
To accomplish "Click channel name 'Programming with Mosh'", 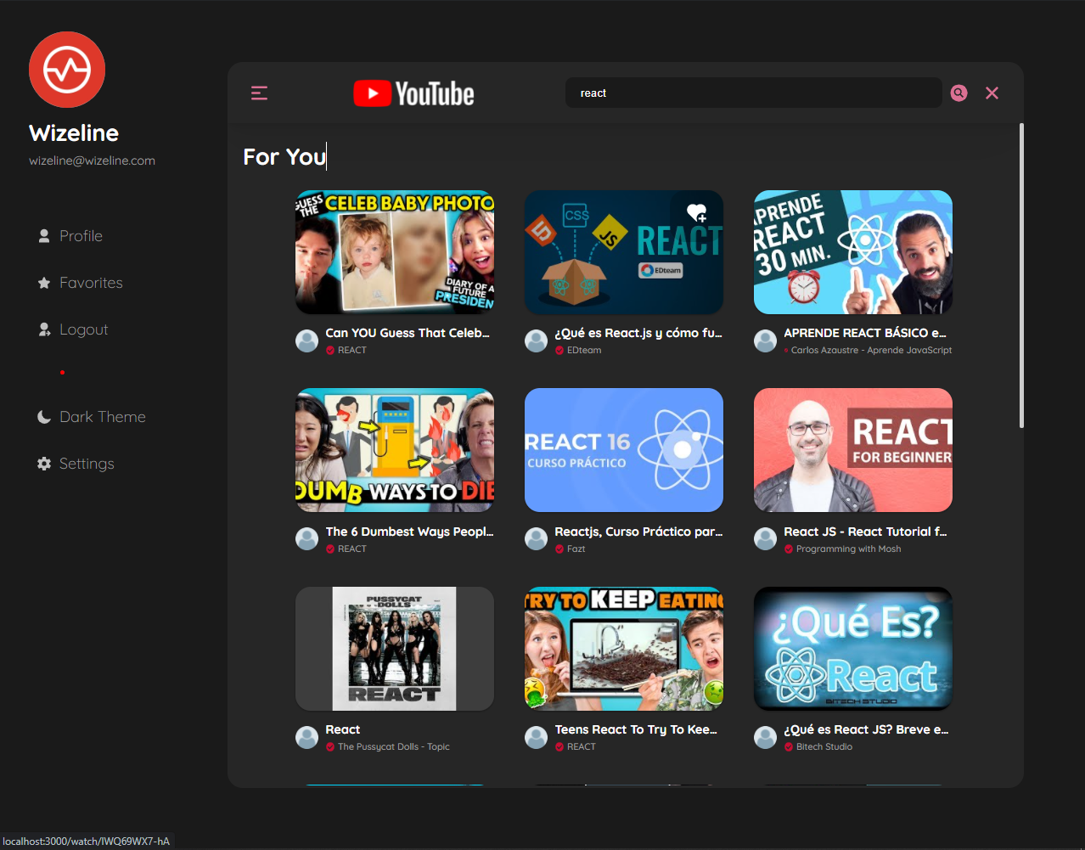I will [x=848, y=549].
